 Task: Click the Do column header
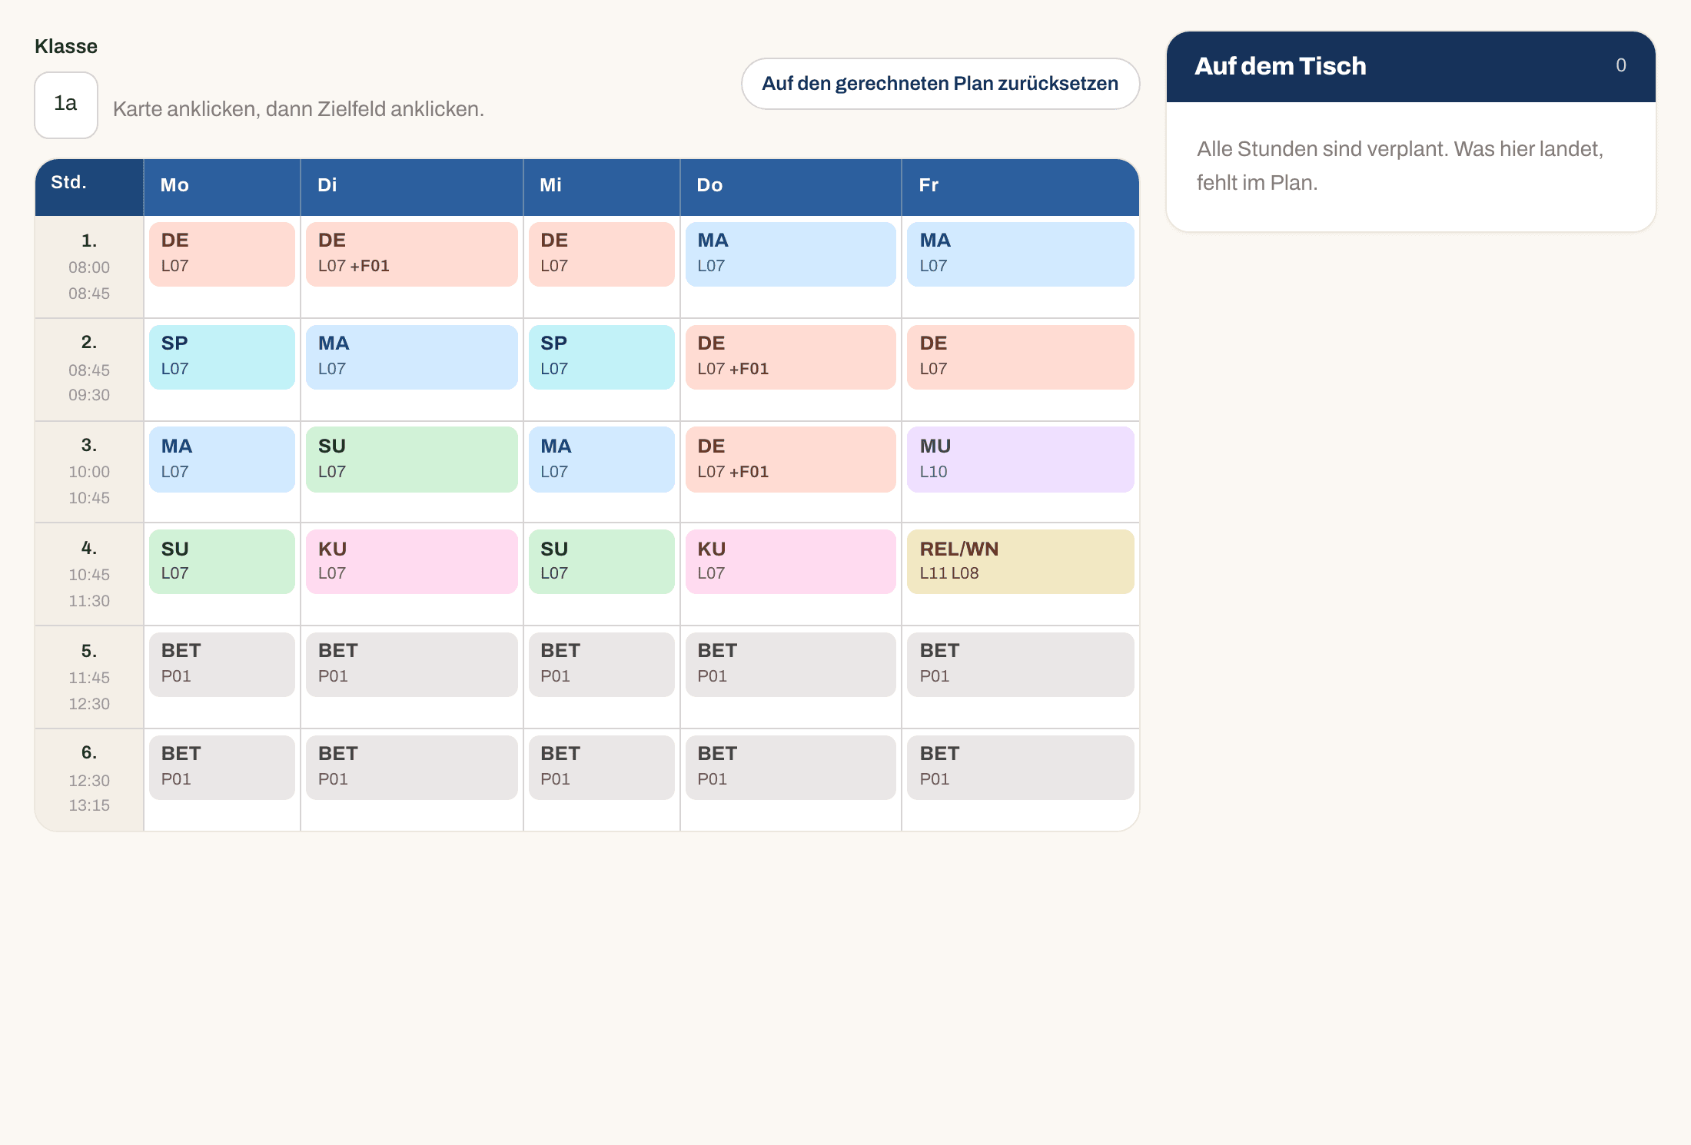pyautogui.click(x=791, y=186)
